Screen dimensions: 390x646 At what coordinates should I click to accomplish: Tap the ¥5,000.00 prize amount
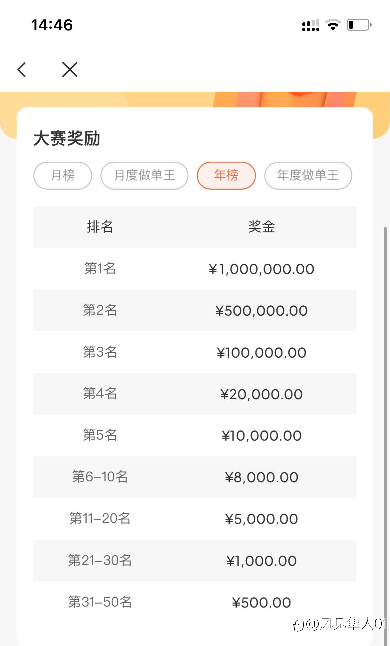coord(261,519)
